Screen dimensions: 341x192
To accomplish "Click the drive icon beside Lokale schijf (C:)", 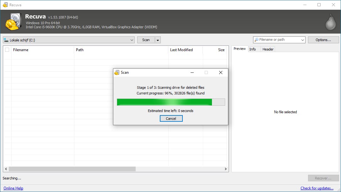I will pos(6,40).
